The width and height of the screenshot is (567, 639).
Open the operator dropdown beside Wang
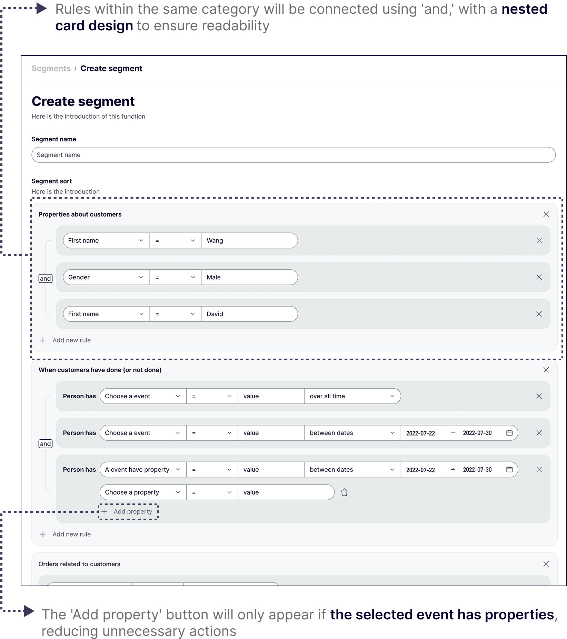click(176, 240)
